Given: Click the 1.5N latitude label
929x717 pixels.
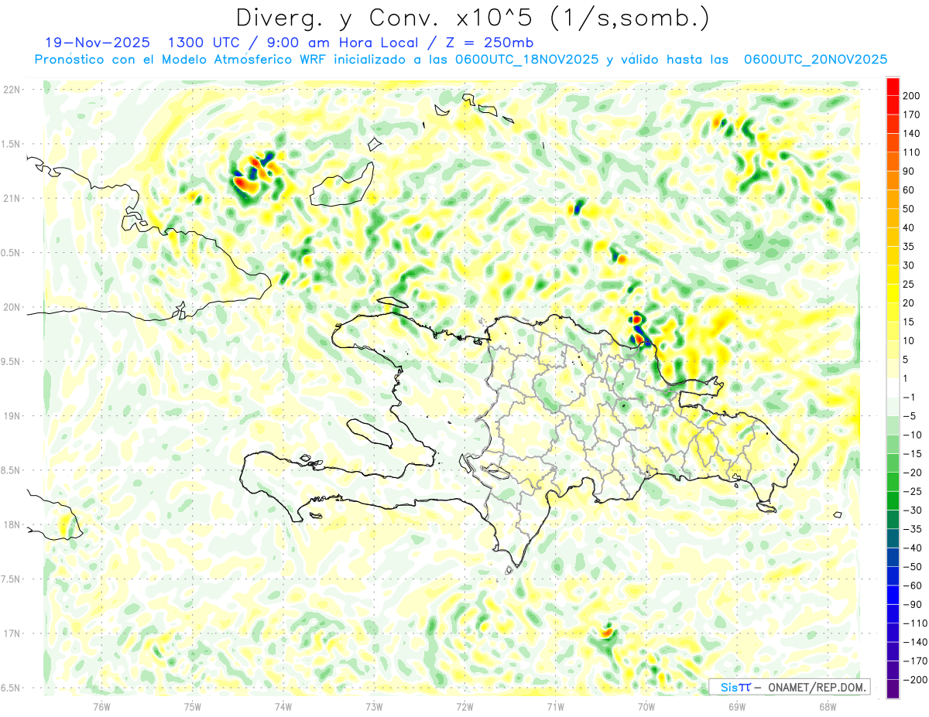Looking at the screenshot, I should pos(12,144).
